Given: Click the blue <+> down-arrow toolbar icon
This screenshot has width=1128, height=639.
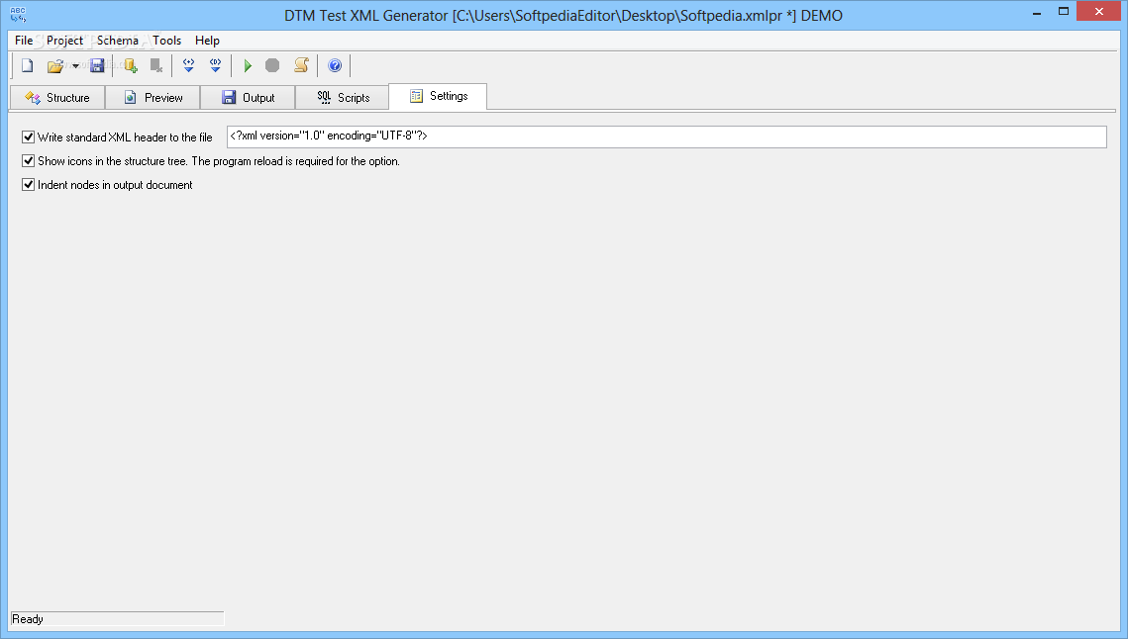Looking at the screenshot, I should tap(188, 66).
